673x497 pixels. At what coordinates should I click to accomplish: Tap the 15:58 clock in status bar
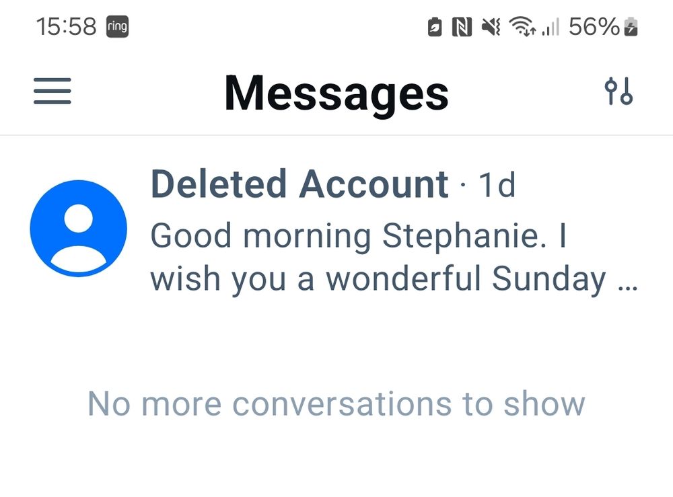(x=67, y=27)
